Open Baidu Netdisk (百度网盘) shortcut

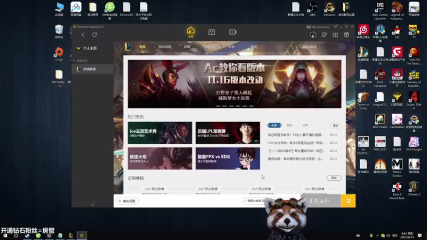click(76, 9)
